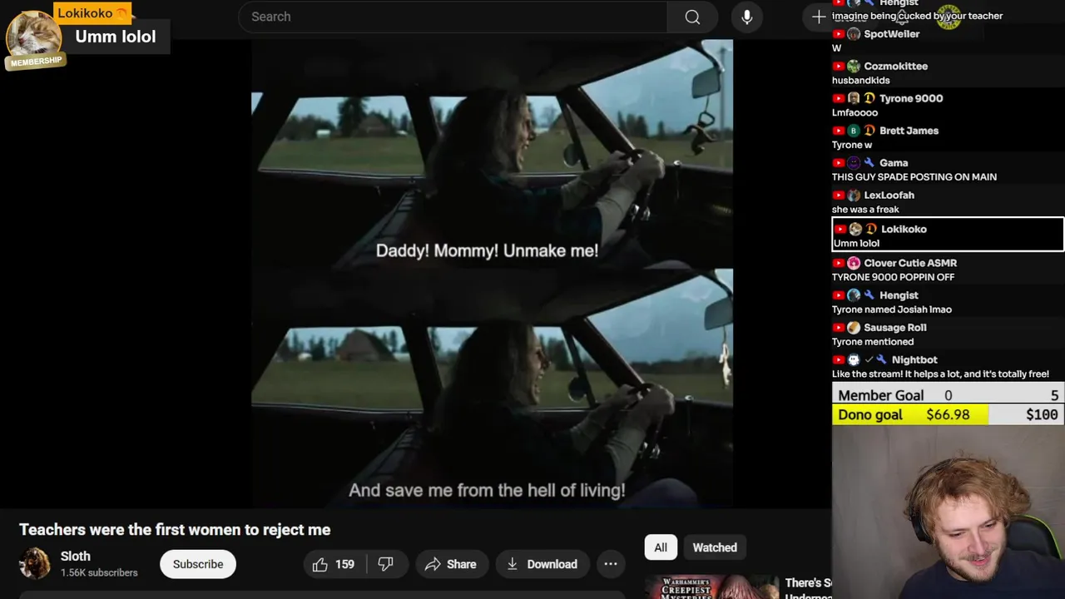The width and height of the screenshot is (1065, 599).
Task: Like the video with thumbs up
Action: 334,564
